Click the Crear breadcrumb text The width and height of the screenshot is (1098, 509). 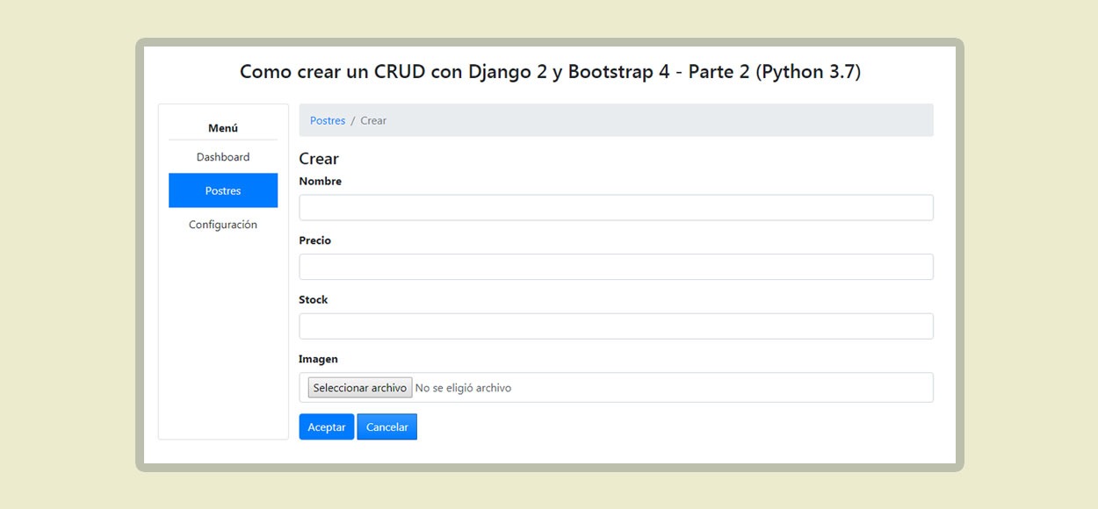coord(373,120)
